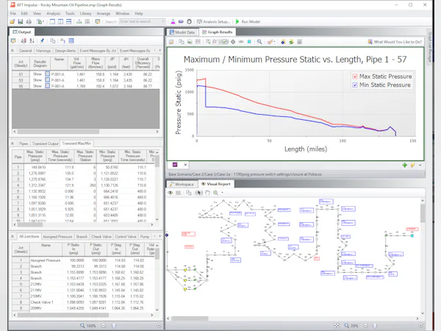Viewport: 441px width, 331px height.
Task: Collapse the Pipes output section chevron
Action: (12, 143)
